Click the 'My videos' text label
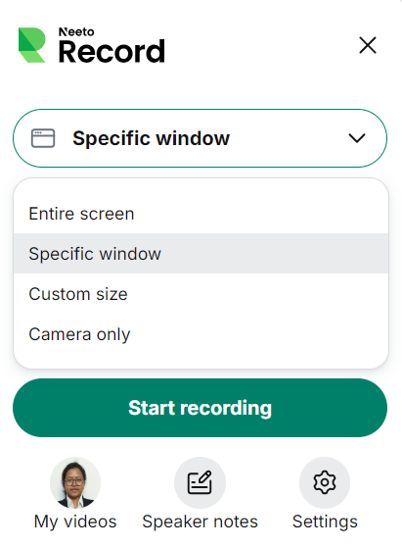The width and height of the screenshot is (402, 547). [75, 522]
